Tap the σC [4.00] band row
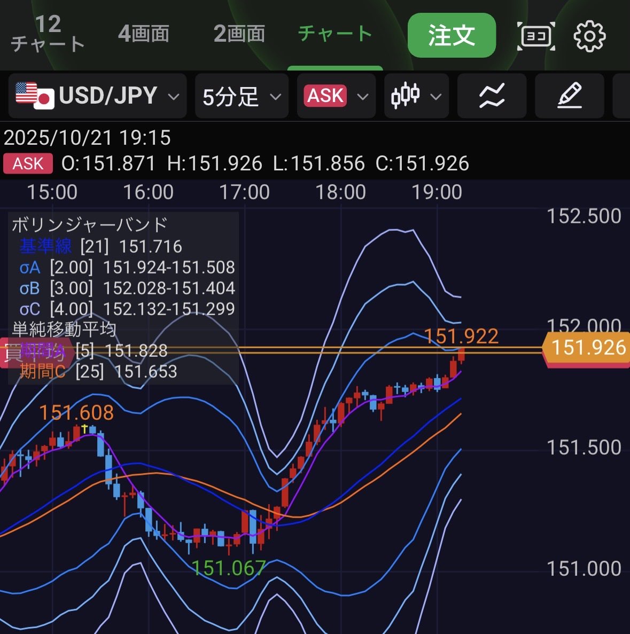Viewport: 630px width, 634px height. (127, 309)
